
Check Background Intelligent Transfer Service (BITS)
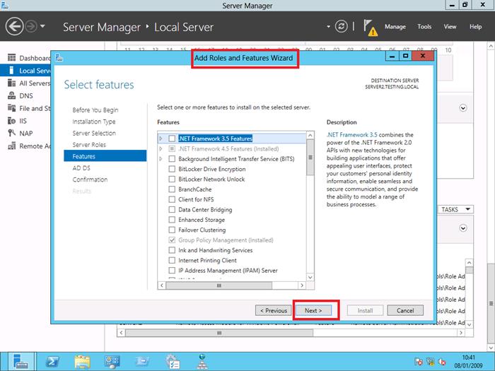click(x=172, y=159)
